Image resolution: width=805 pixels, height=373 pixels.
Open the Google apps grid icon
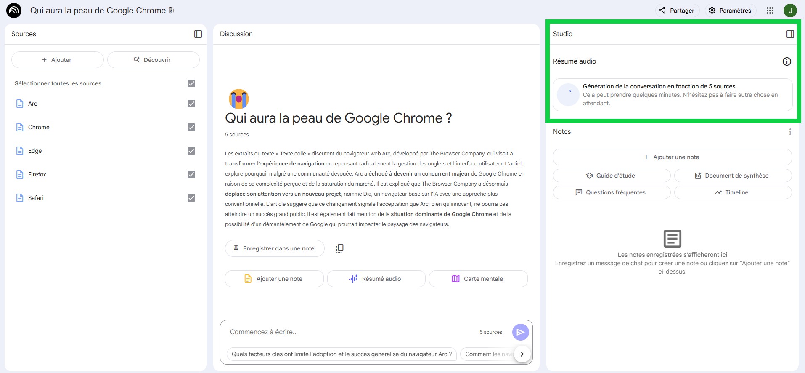770,11
